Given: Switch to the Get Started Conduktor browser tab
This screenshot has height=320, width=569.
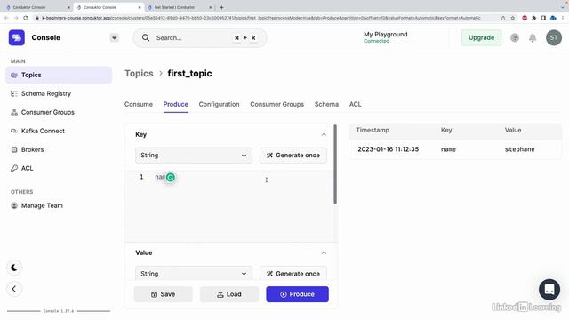Looking at the screenshot, I should click(180, 7).
